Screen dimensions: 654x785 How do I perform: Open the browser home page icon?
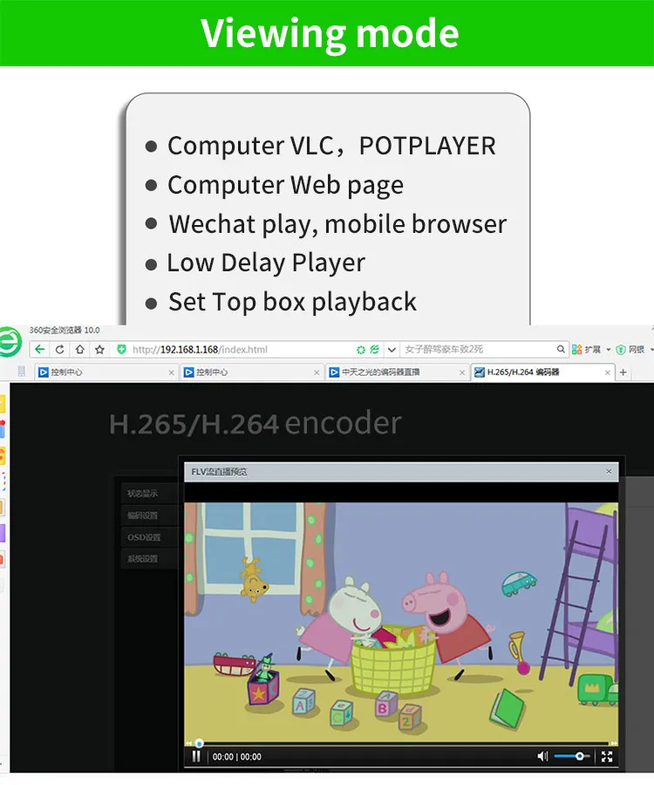coord(79,350)
